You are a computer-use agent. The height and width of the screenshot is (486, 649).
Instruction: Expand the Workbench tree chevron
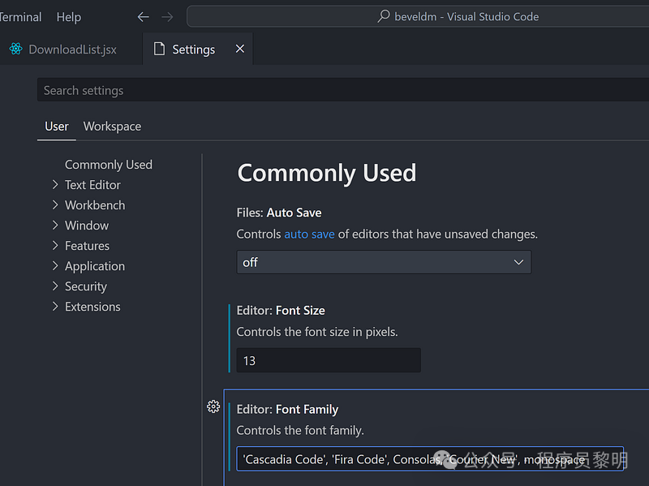tap(55, 205)
